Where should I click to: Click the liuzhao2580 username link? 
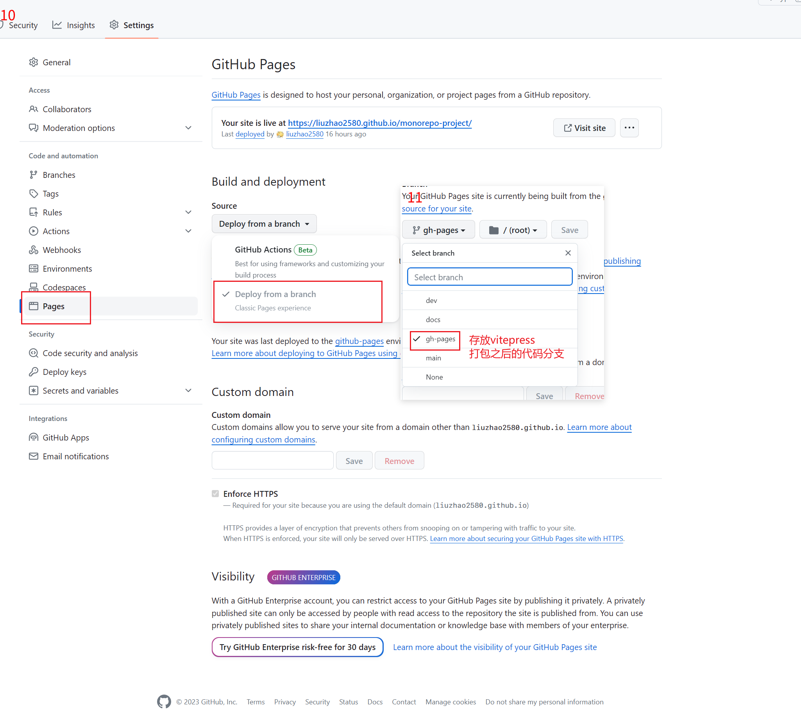[x=304, y=134]
